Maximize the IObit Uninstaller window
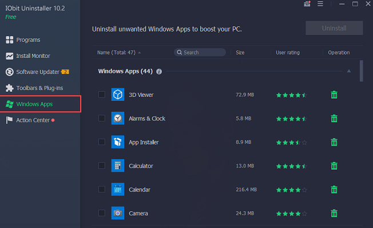Viewport: 373px width, 228px height. pos(355,4)
